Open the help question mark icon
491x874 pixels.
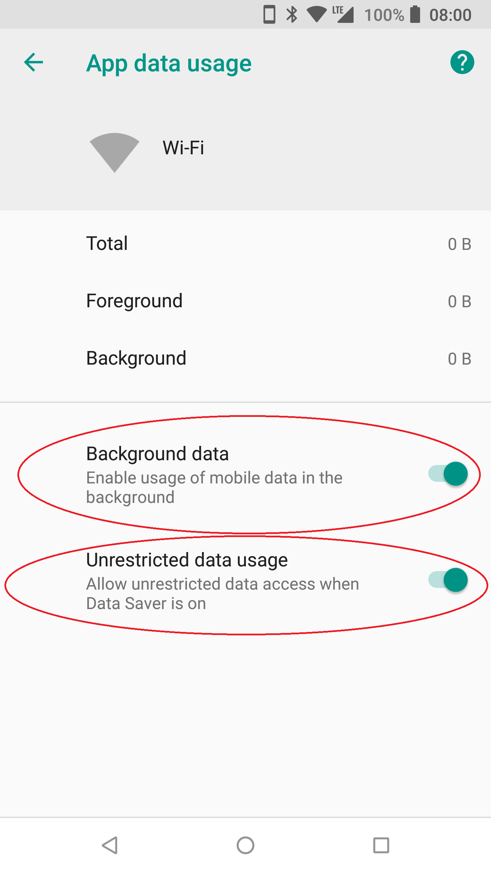(x=462, y=62)
